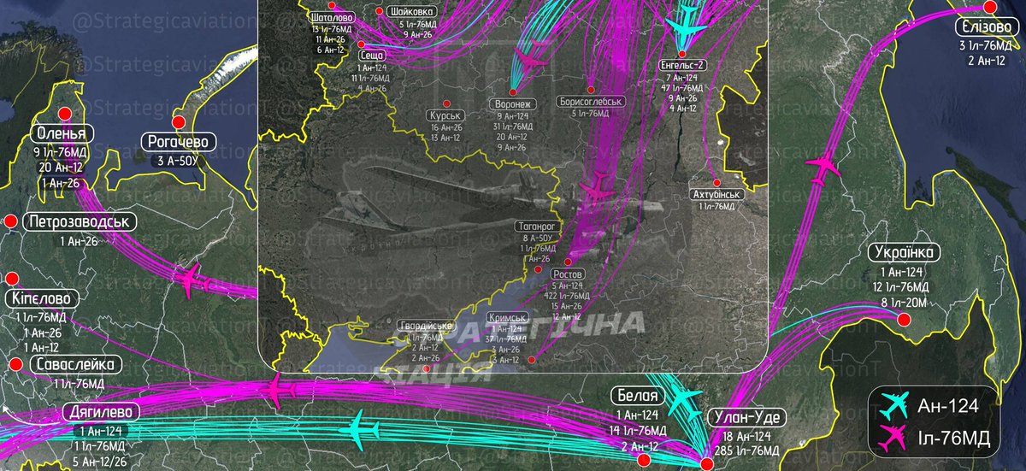Select the '3 А-50У' text under Рогачево
Screen dimensions: 1026x471
tap(179, 161)
